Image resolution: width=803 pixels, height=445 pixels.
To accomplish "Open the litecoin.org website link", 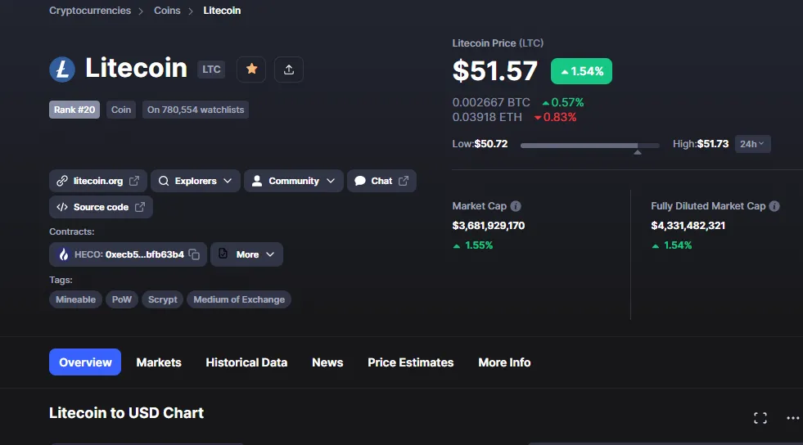I will click(97, 181).
